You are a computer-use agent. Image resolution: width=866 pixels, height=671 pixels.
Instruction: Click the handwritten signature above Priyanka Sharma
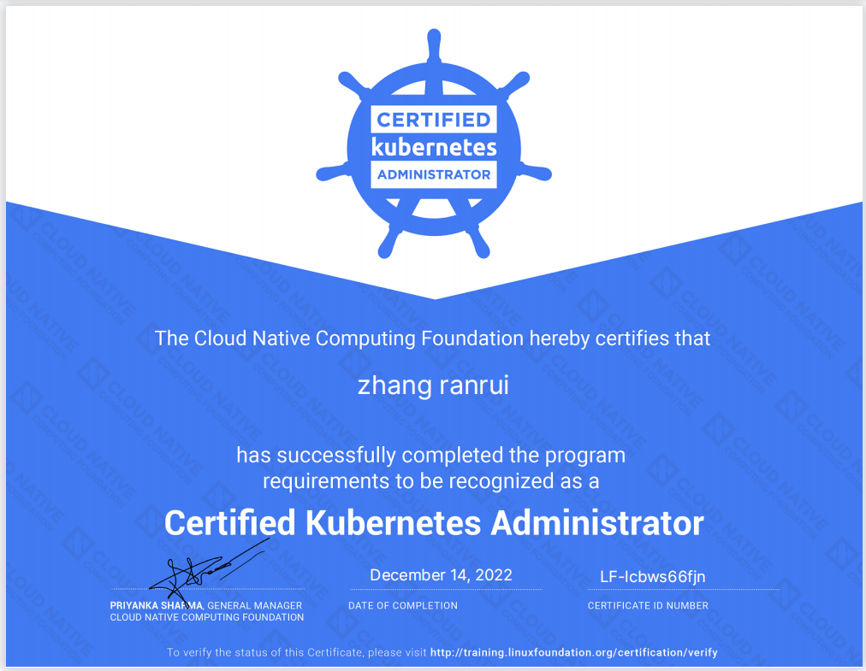[209, 571]
